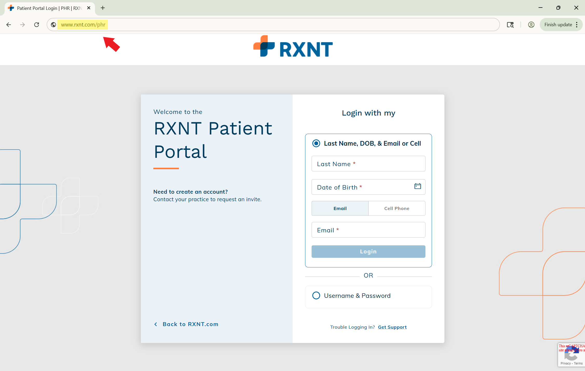Open the Get Support link
Image resolution: width=585 pixels, height=371 pixels.
[x=392, y=327]
